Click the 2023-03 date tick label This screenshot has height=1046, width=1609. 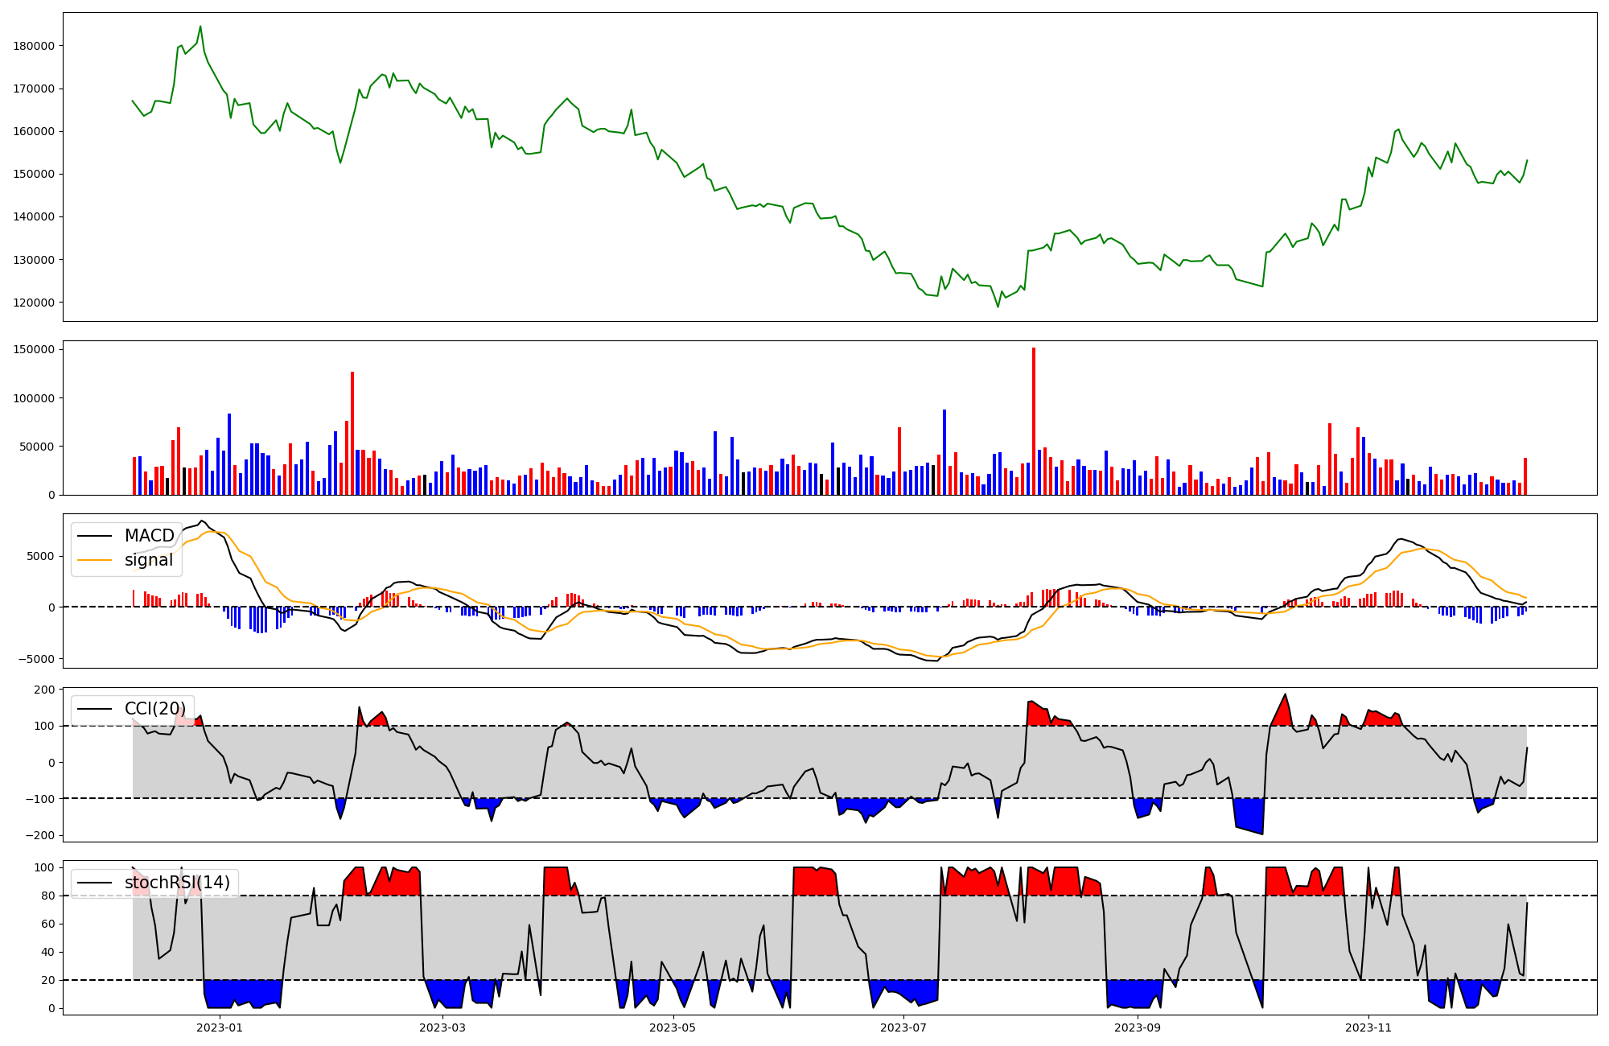442,1027
